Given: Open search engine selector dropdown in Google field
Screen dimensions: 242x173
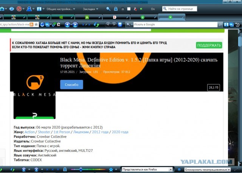Looking at the screenshot, I should pyautogui.click(x=132, y=24).
